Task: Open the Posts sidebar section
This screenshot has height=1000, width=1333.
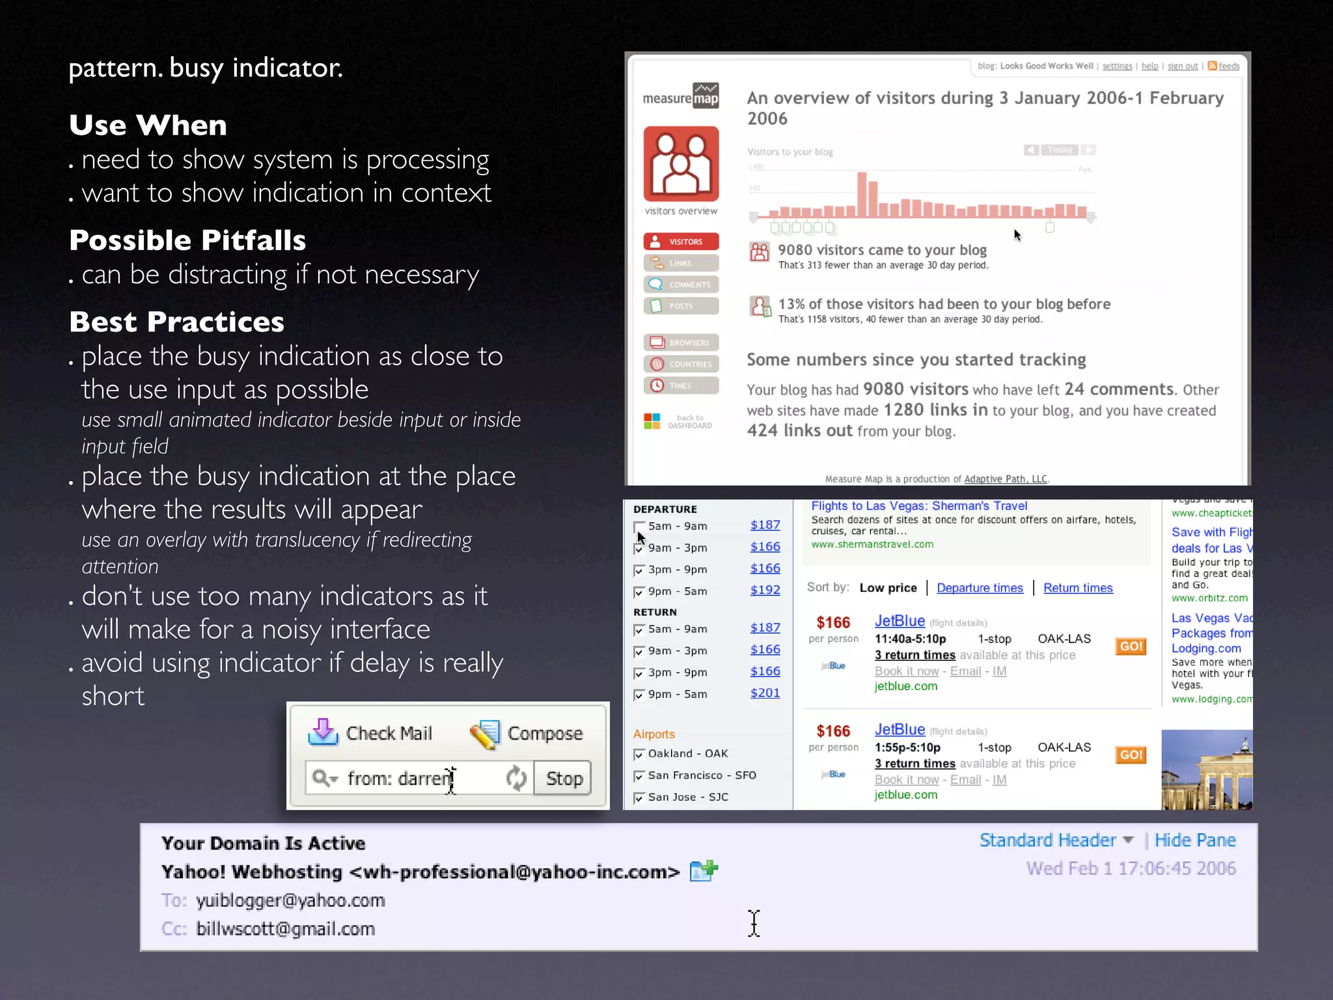Action: (681, 306)
